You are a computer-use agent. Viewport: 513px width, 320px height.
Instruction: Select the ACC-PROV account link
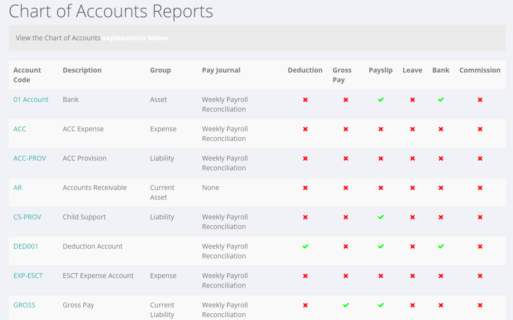pyautogui.click(x=29, y=158)
